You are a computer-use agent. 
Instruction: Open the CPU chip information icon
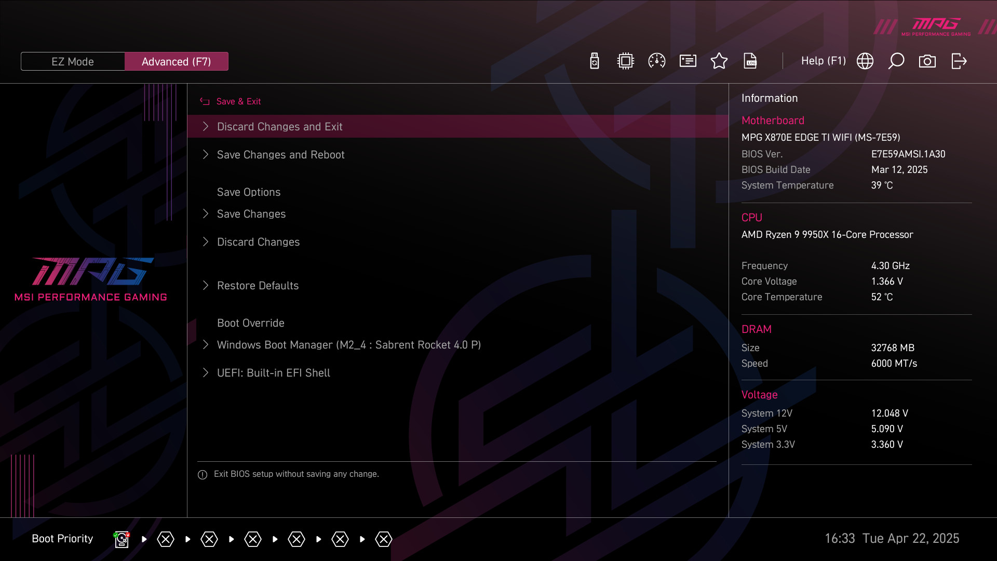(626, 61)
